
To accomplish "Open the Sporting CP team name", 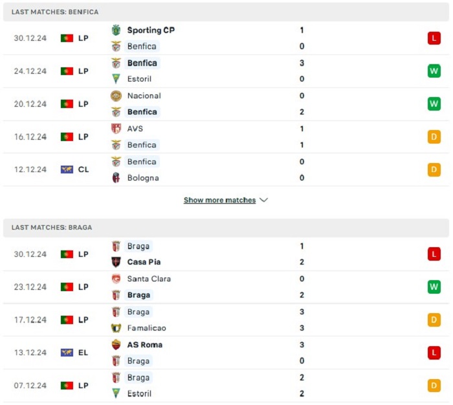I will click(151, 30).
